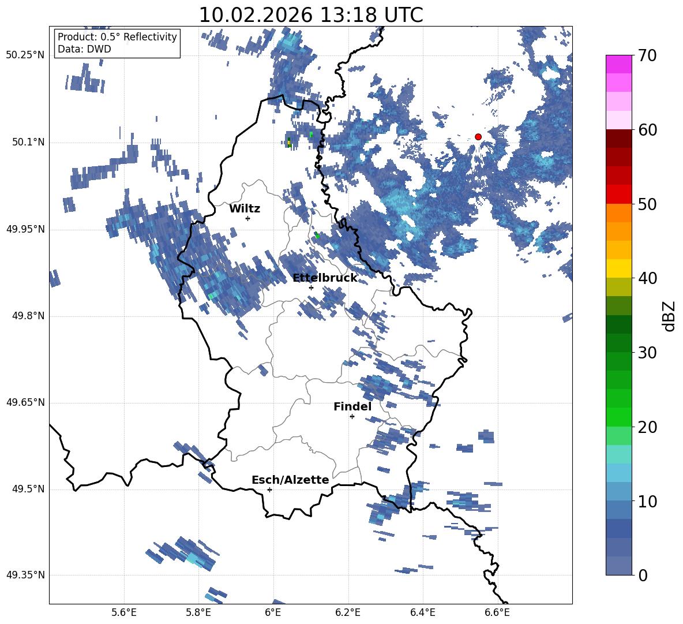Click the bright green colorbar swatch above 20
This screenshot has height=624, width=683.
(x=619, y=417)
